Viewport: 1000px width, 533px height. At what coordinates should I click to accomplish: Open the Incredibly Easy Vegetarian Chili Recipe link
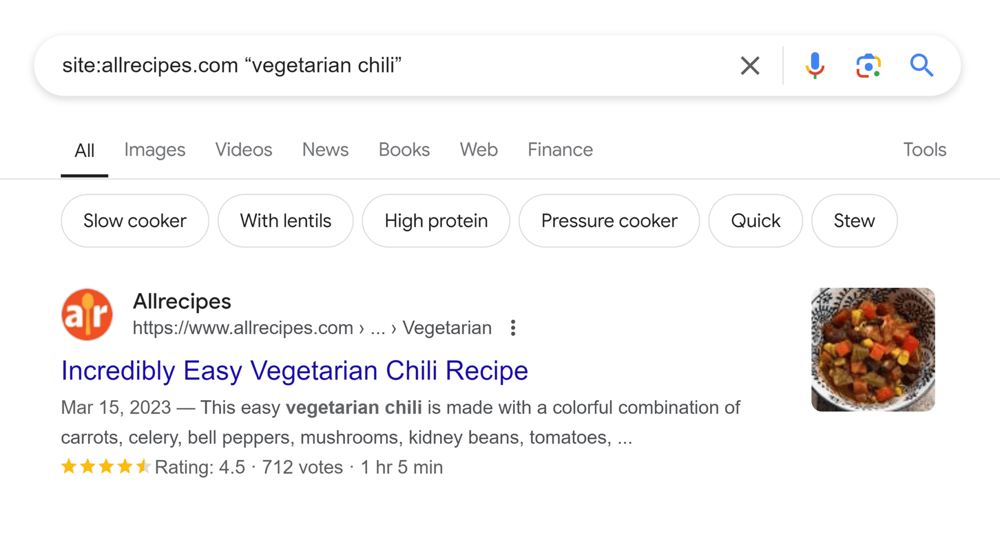tap(294, 370)
